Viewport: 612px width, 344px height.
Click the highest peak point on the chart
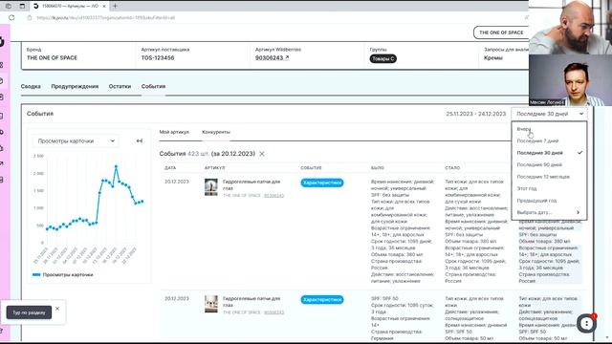click(x=116, y=166)
